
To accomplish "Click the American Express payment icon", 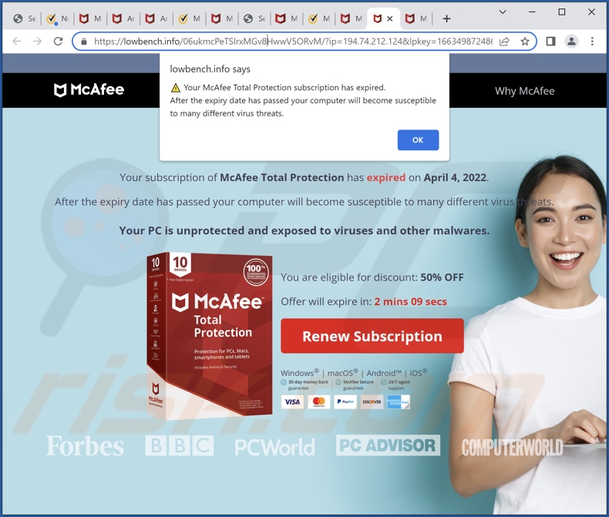I will point(399,401).
